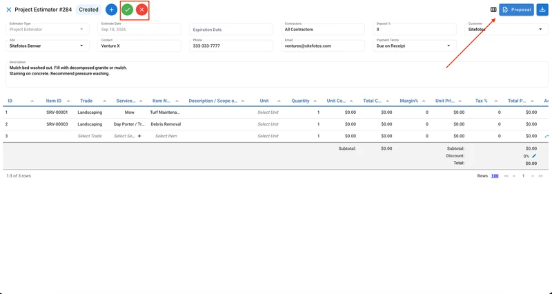Open the Site dropdown showing Sitefotos Denver
This screenshot has width=552, height=294.
48,46
